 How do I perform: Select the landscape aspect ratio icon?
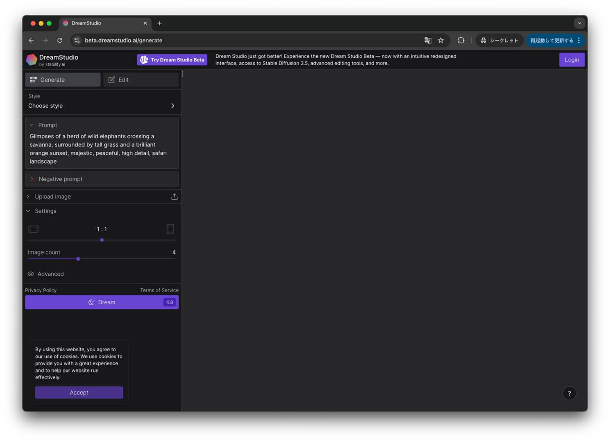point(34,229)
